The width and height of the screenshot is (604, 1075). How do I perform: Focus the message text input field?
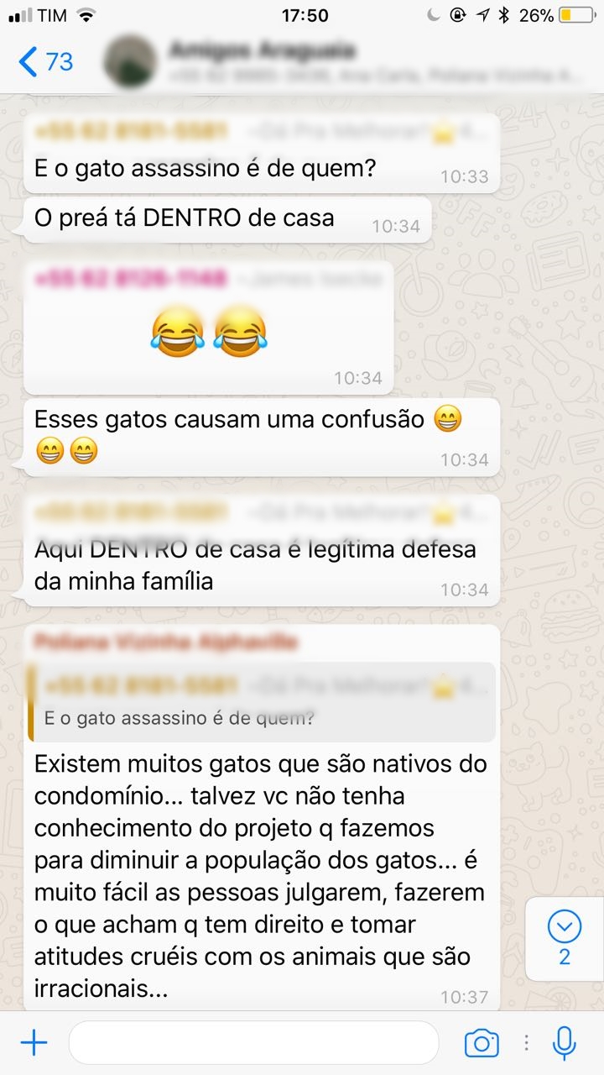(x=253, y=1043)
